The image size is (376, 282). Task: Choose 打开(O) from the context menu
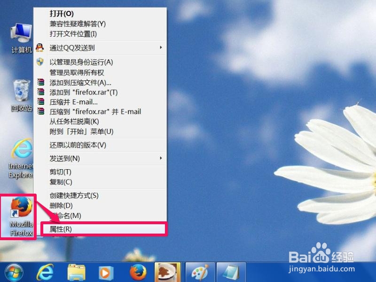pyautogui.click(x=62, y=14)
